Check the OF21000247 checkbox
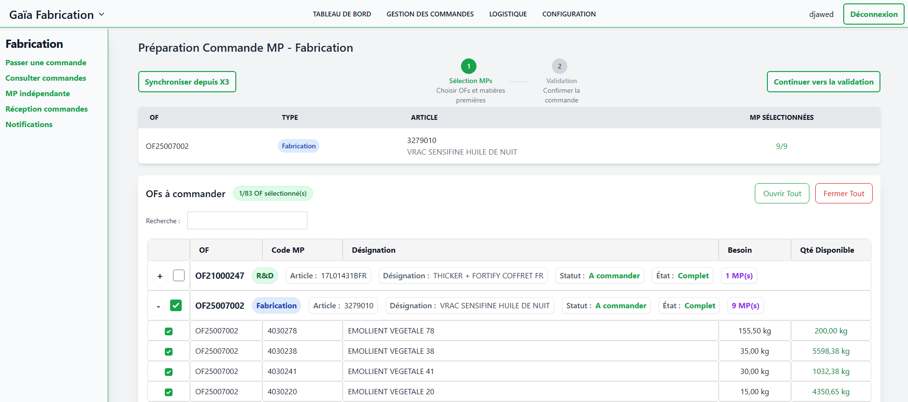 tap(179, 275)
